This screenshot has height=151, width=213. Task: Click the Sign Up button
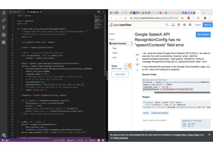(207, 25)
